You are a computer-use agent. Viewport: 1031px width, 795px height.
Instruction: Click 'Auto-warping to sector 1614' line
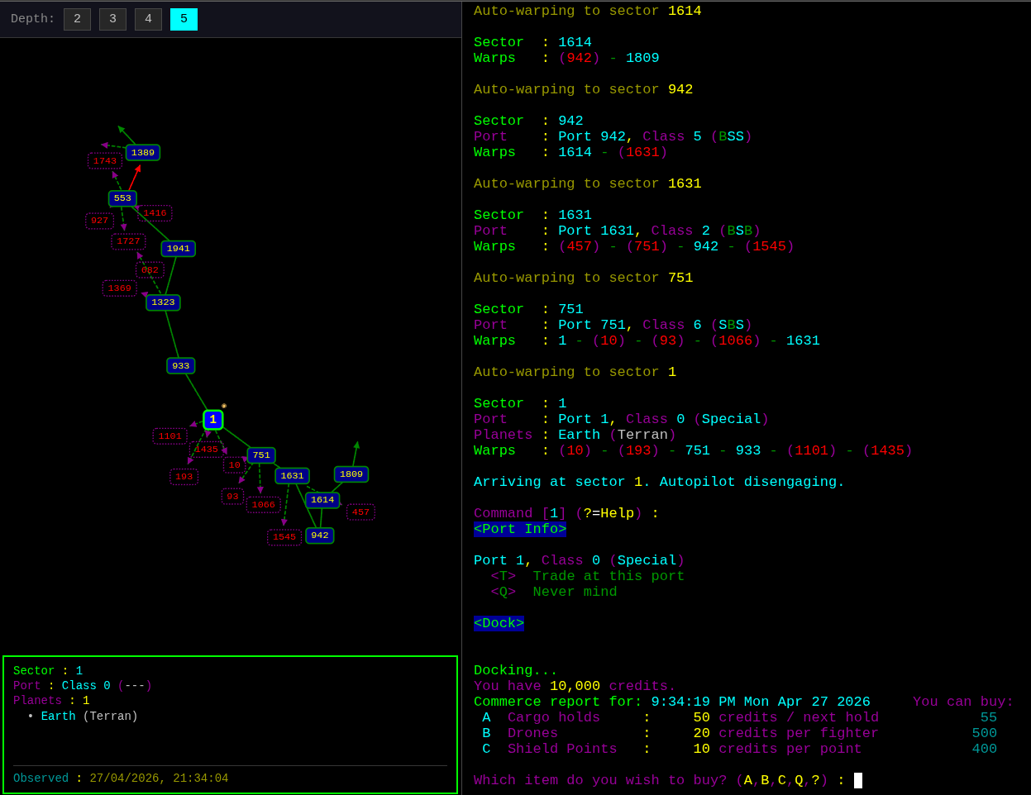pos(588,12)
